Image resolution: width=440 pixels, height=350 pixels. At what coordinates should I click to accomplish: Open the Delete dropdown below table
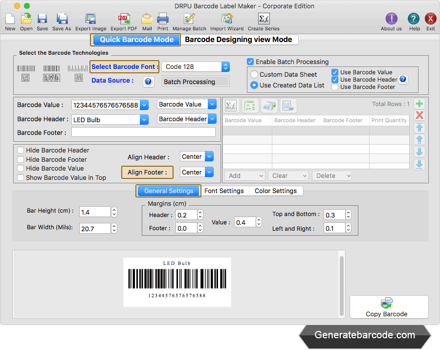(332, 175)
